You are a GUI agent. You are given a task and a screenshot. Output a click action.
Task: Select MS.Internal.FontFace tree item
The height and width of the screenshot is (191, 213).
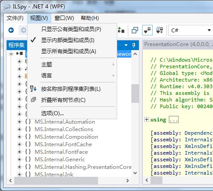pyautogui.click(x=61, y=152)
